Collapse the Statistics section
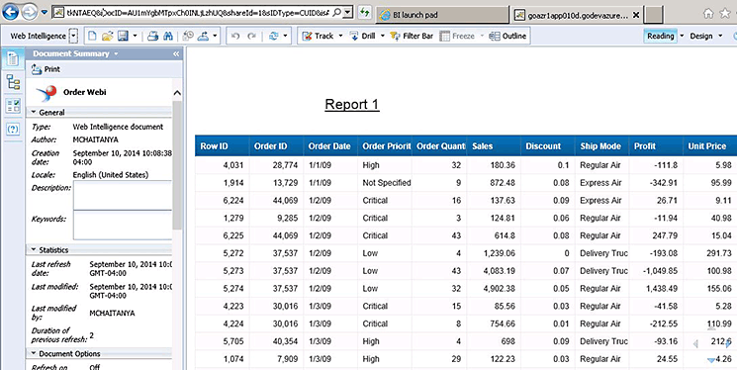This screenshot has height=370, width=737. (x=34, y=250)
